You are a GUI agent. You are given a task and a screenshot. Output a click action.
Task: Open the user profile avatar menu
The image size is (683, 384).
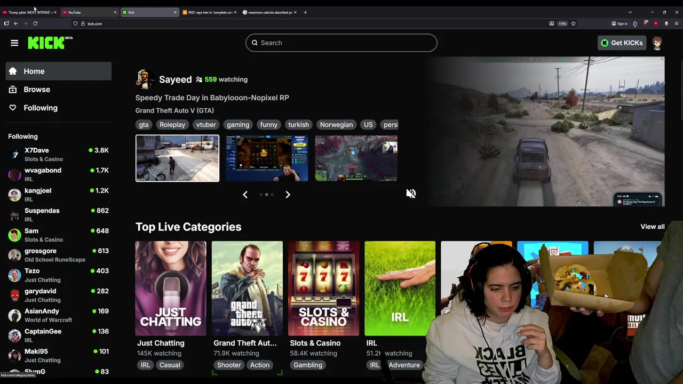coord(657,43)
